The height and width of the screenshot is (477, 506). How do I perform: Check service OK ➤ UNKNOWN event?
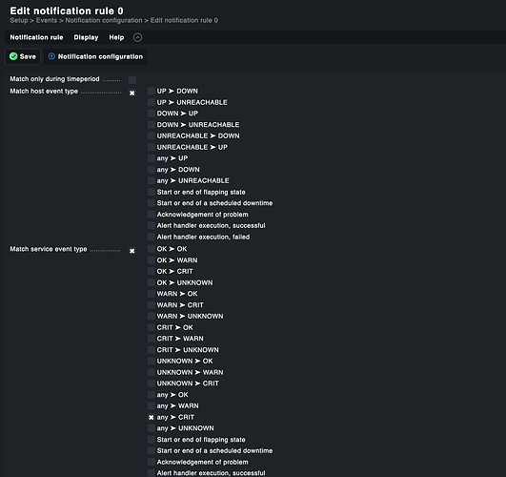(x=151, y=282)
